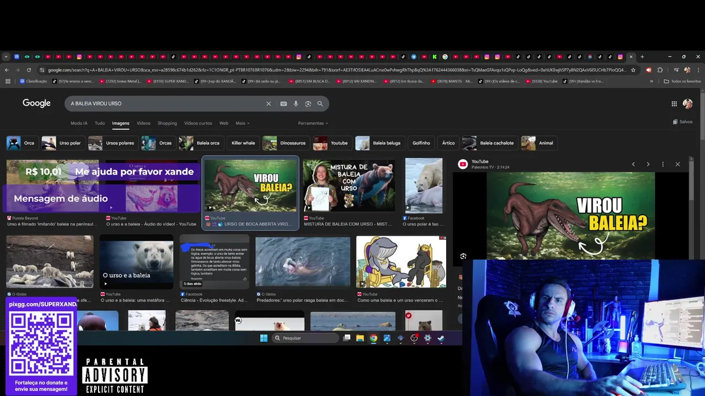
Task: Open the Google logo homepage link
Action: [x=36, y=103]
